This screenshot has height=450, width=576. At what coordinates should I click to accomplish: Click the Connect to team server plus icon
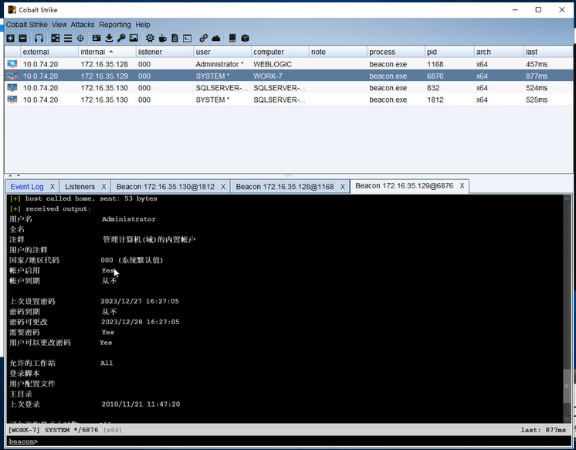coord(10,38)
